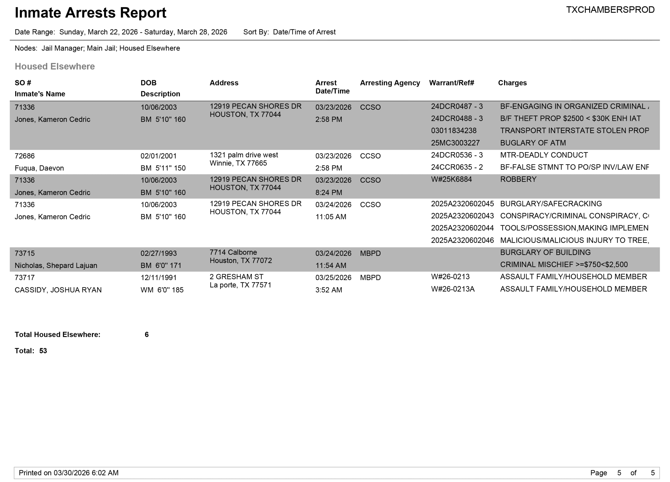Select the name Fuqua, Daevon
Screen dimensions: 670x482
[x=39, y=168]
